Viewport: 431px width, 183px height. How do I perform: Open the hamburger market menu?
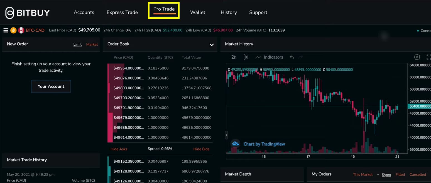(x=6, y=30)
